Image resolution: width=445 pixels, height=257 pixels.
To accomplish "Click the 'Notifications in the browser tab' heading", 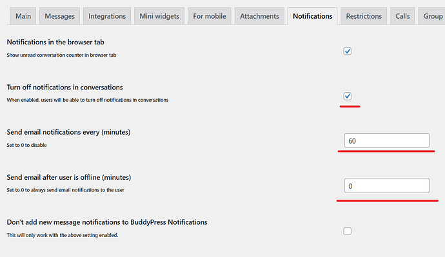I will 55,42.
